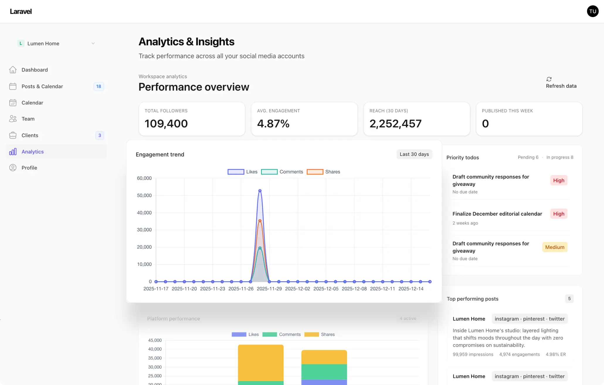Switch to the Analytics menu item
Image resolution: width=604 pixels, height=385 pixels.
[x=32, y=151]
